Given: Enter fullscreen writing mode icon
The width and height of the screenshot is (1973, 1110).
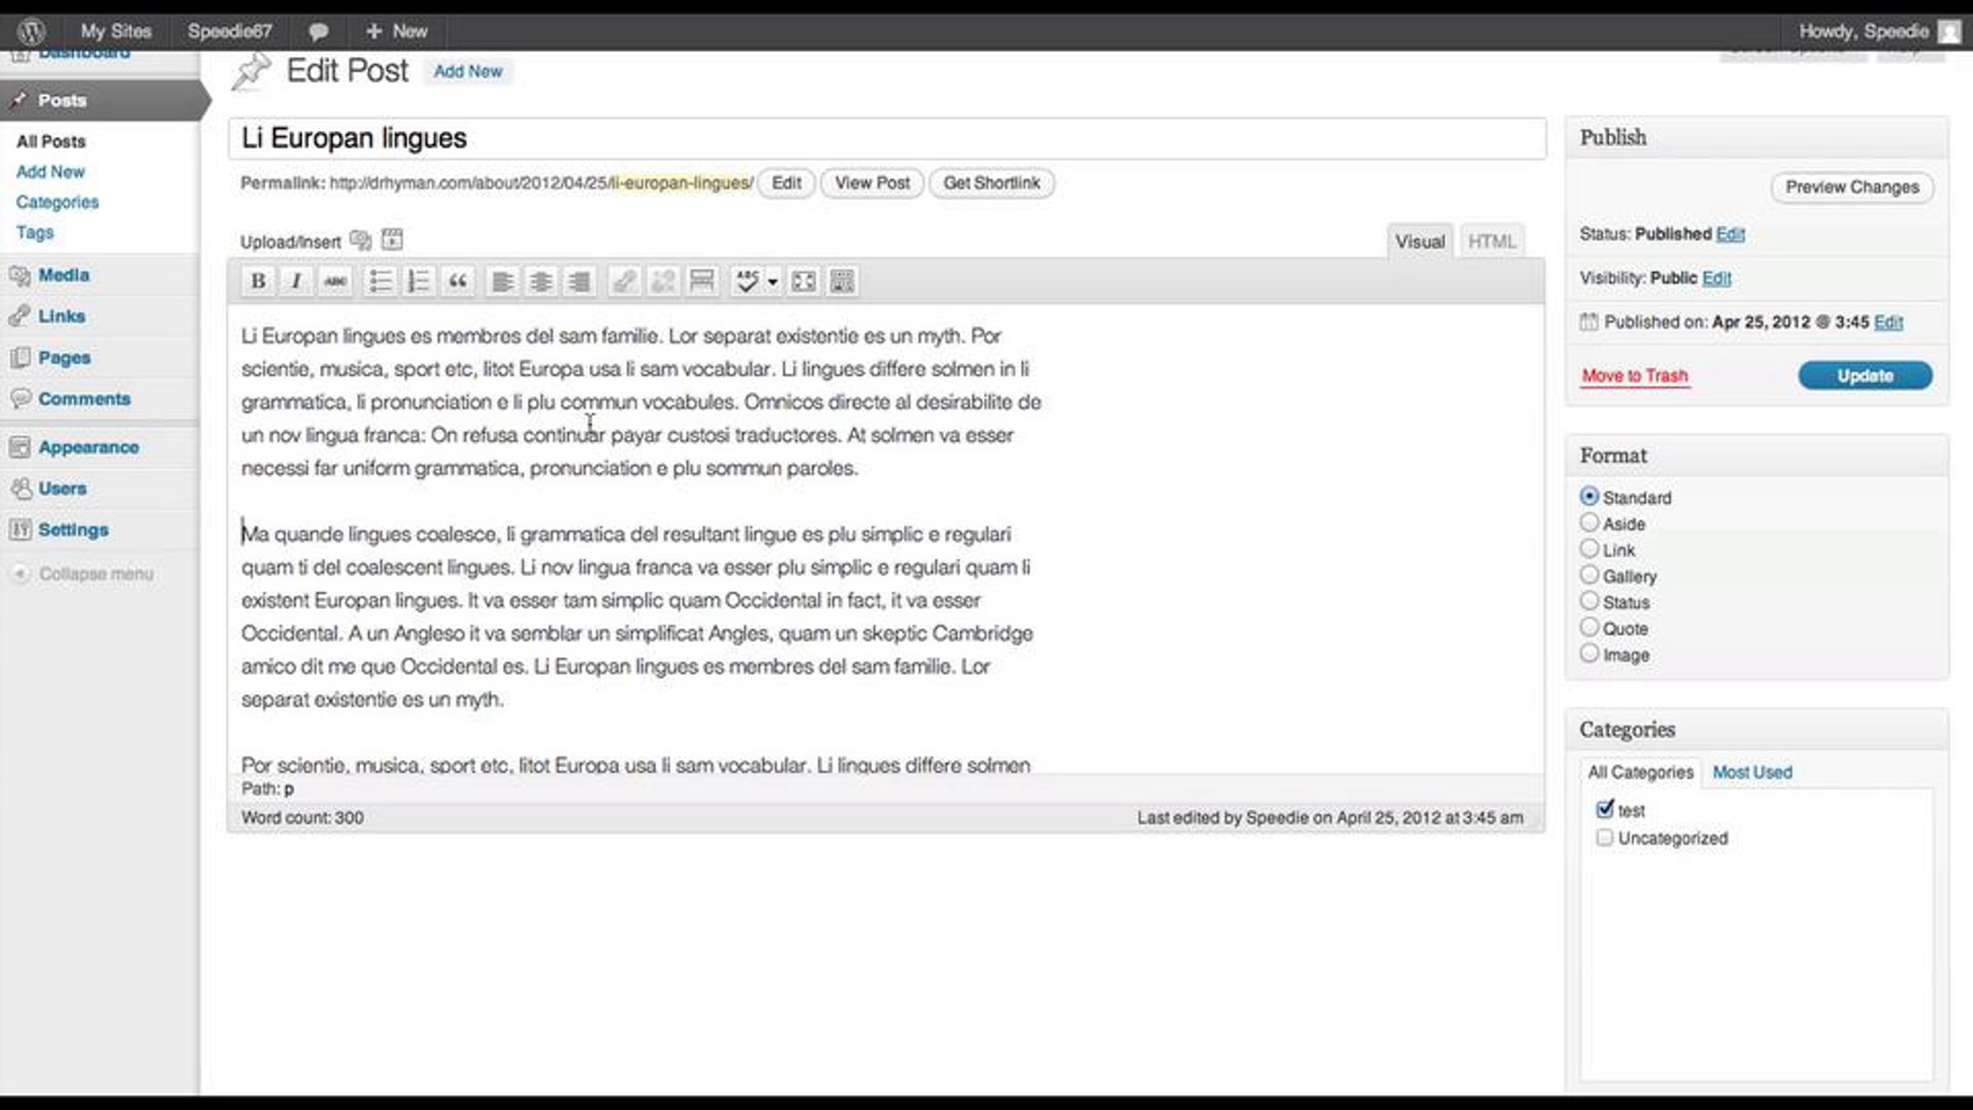Looking at the screenshot, I should point(803,281).
